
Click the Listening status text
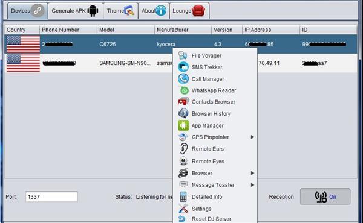154,196
